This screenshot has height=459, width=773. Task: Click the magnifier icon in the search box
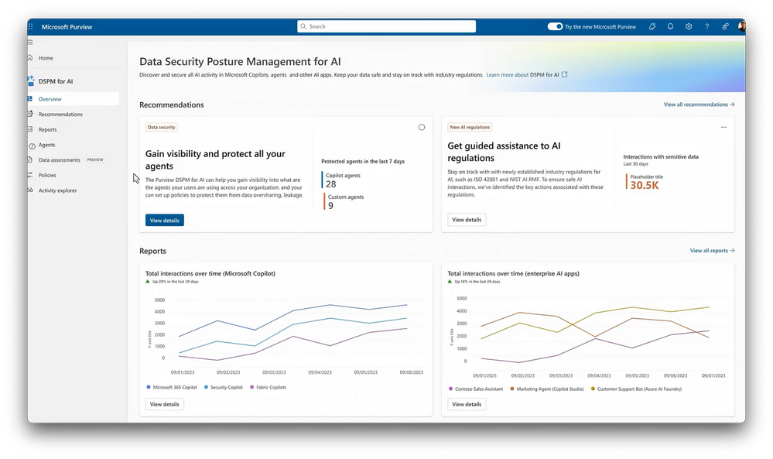coord(303,26)
